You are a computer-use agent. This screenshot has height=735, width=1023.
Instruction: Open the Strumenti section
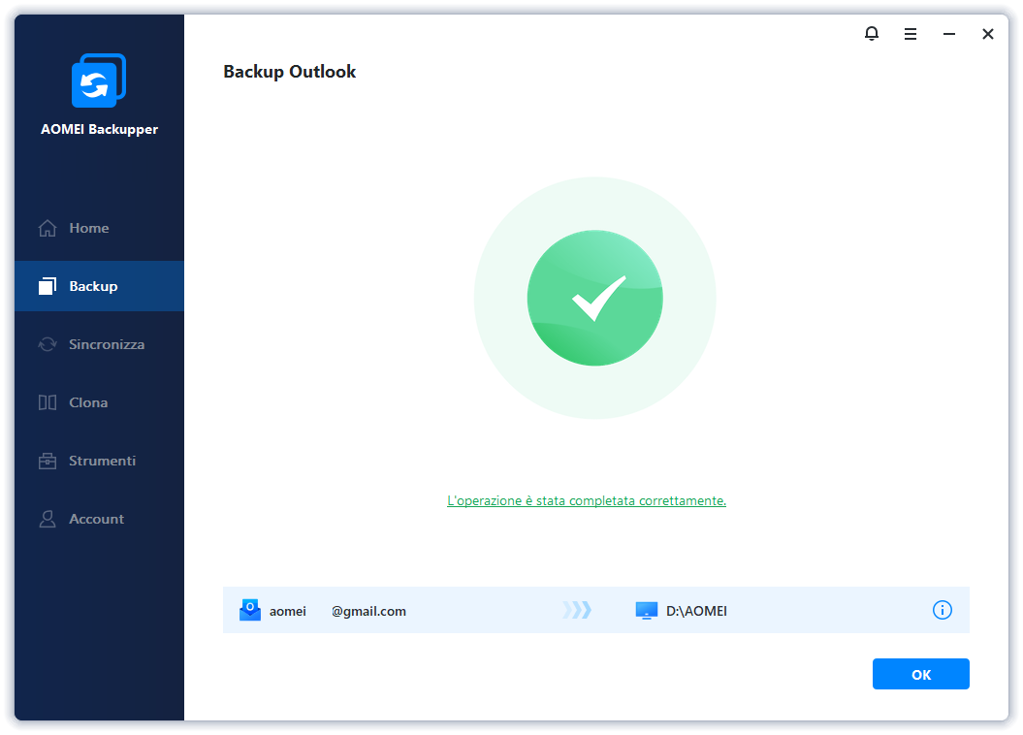(99, 461)
